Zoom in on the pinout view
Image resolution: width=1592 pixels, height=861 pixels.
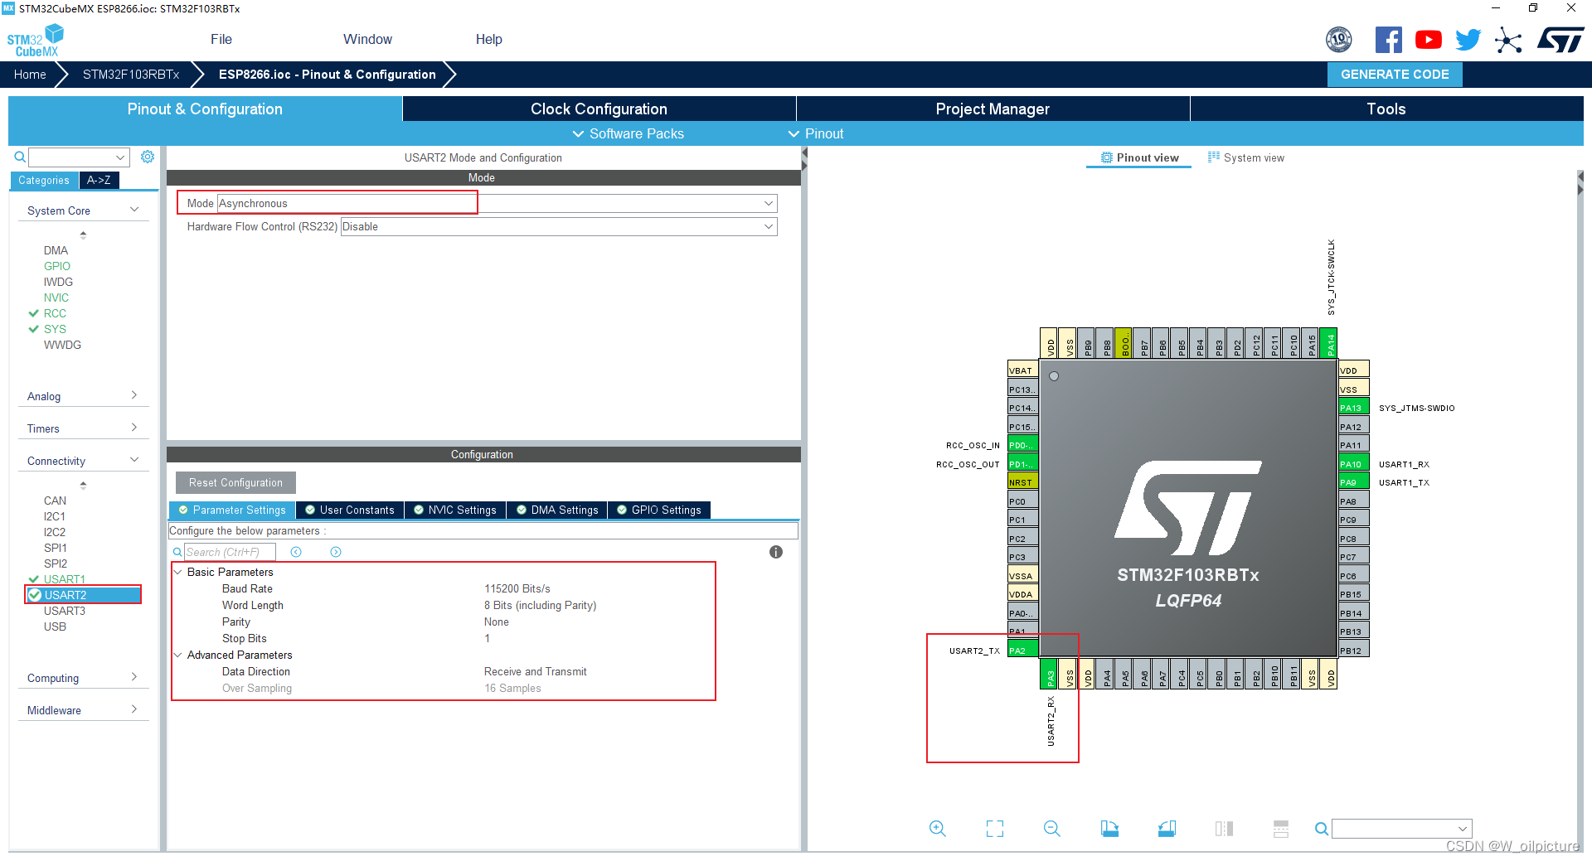[938, 828]
